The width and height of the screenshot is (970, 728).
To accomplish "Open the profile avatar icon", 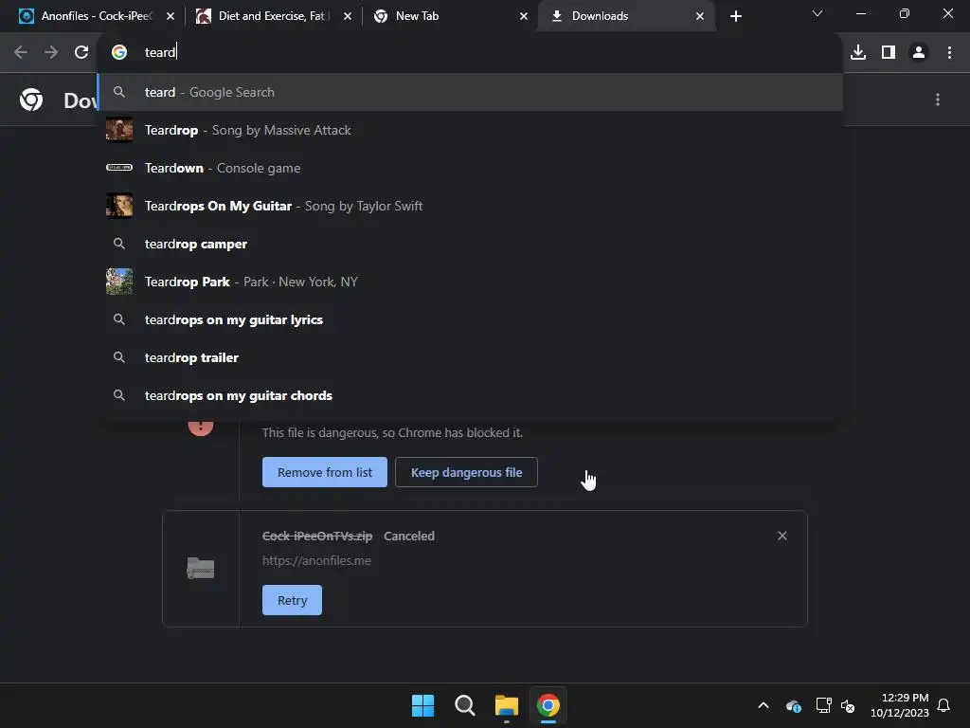I will coord(919,52).
